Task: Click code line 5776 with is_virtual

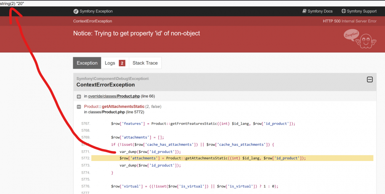Action: (194, 186)
